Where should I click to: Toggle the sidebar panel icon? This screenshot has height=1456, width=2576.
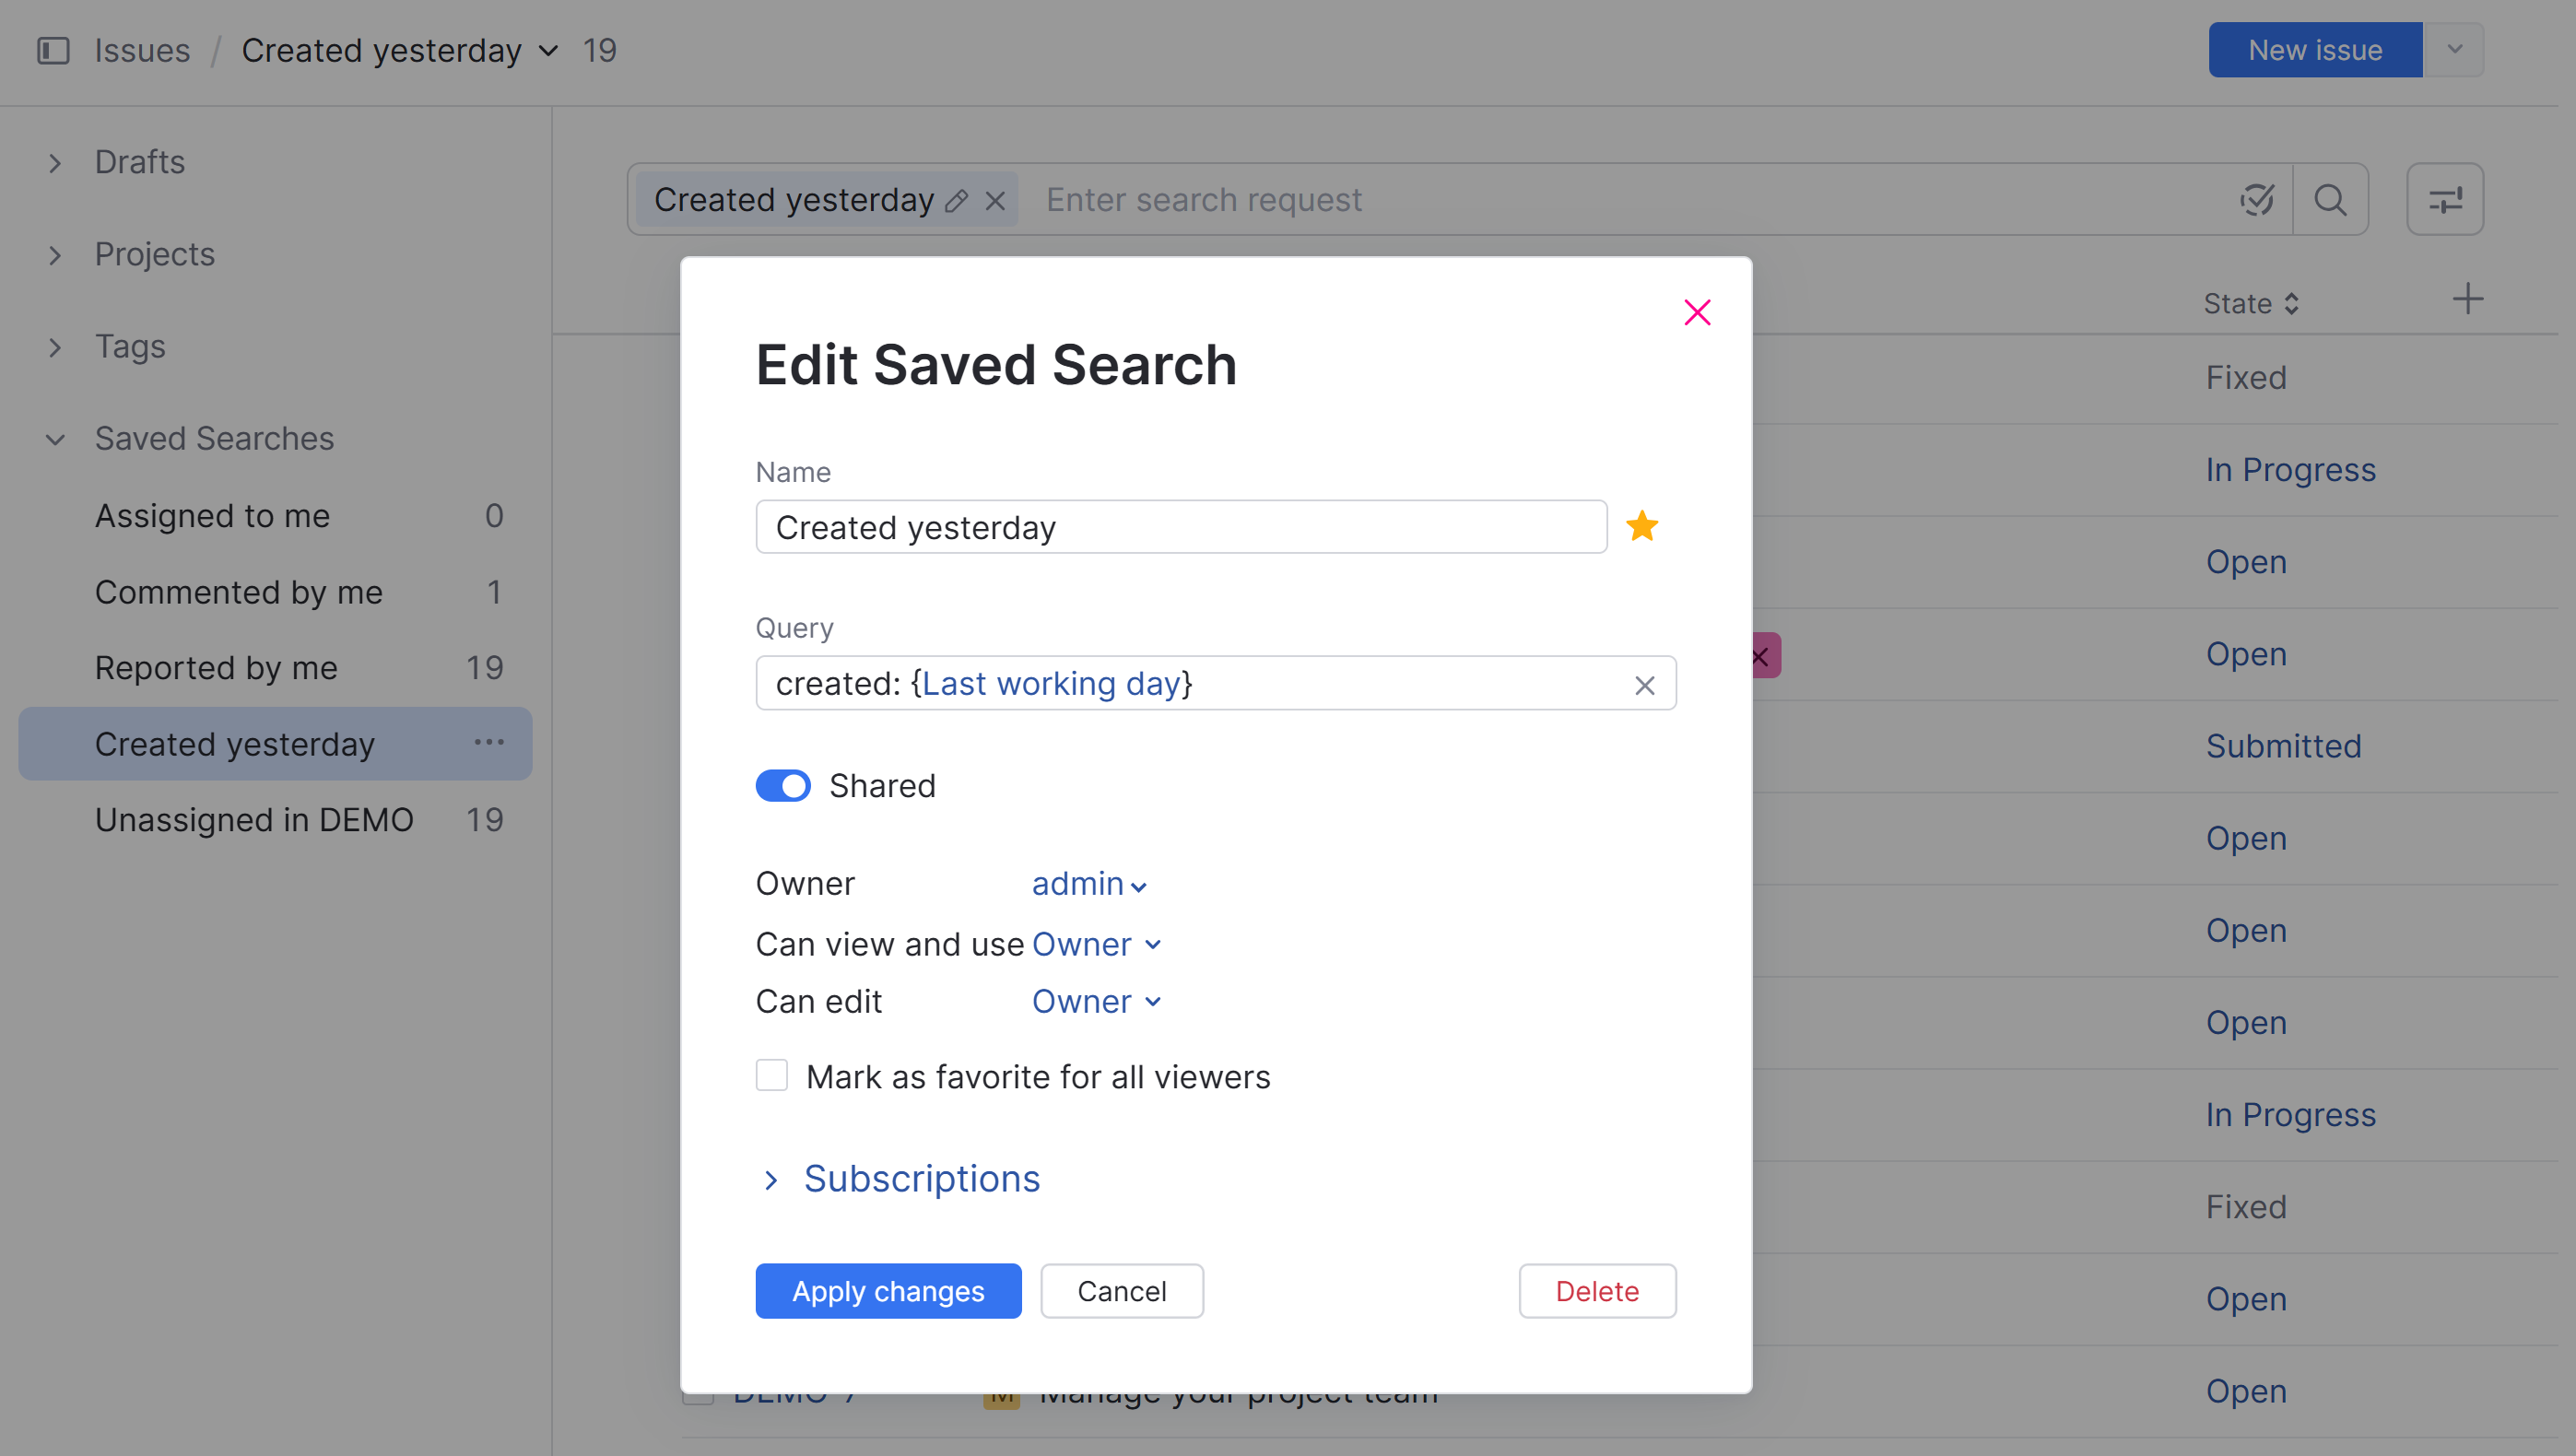tap(53, 50)
